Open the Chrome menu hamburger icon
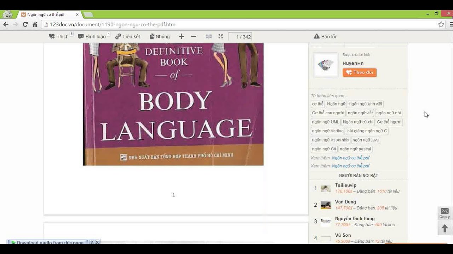Image resolution: width=453 pixels, height=254 pixels. coord(451,24)
